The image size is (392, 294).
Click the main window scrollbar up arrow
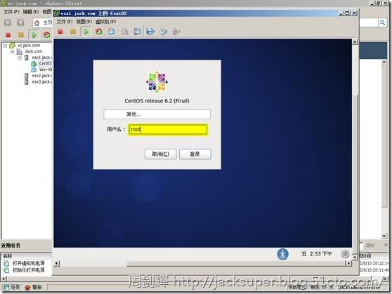click(x=384, y=62)
